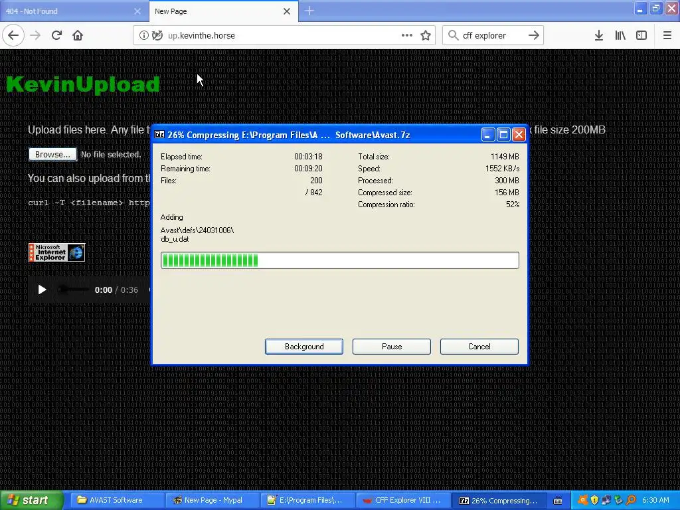The height and width of the screenshot is (510, 680).
Task: Click the search magnifier icon
Action: click(453, 35)
